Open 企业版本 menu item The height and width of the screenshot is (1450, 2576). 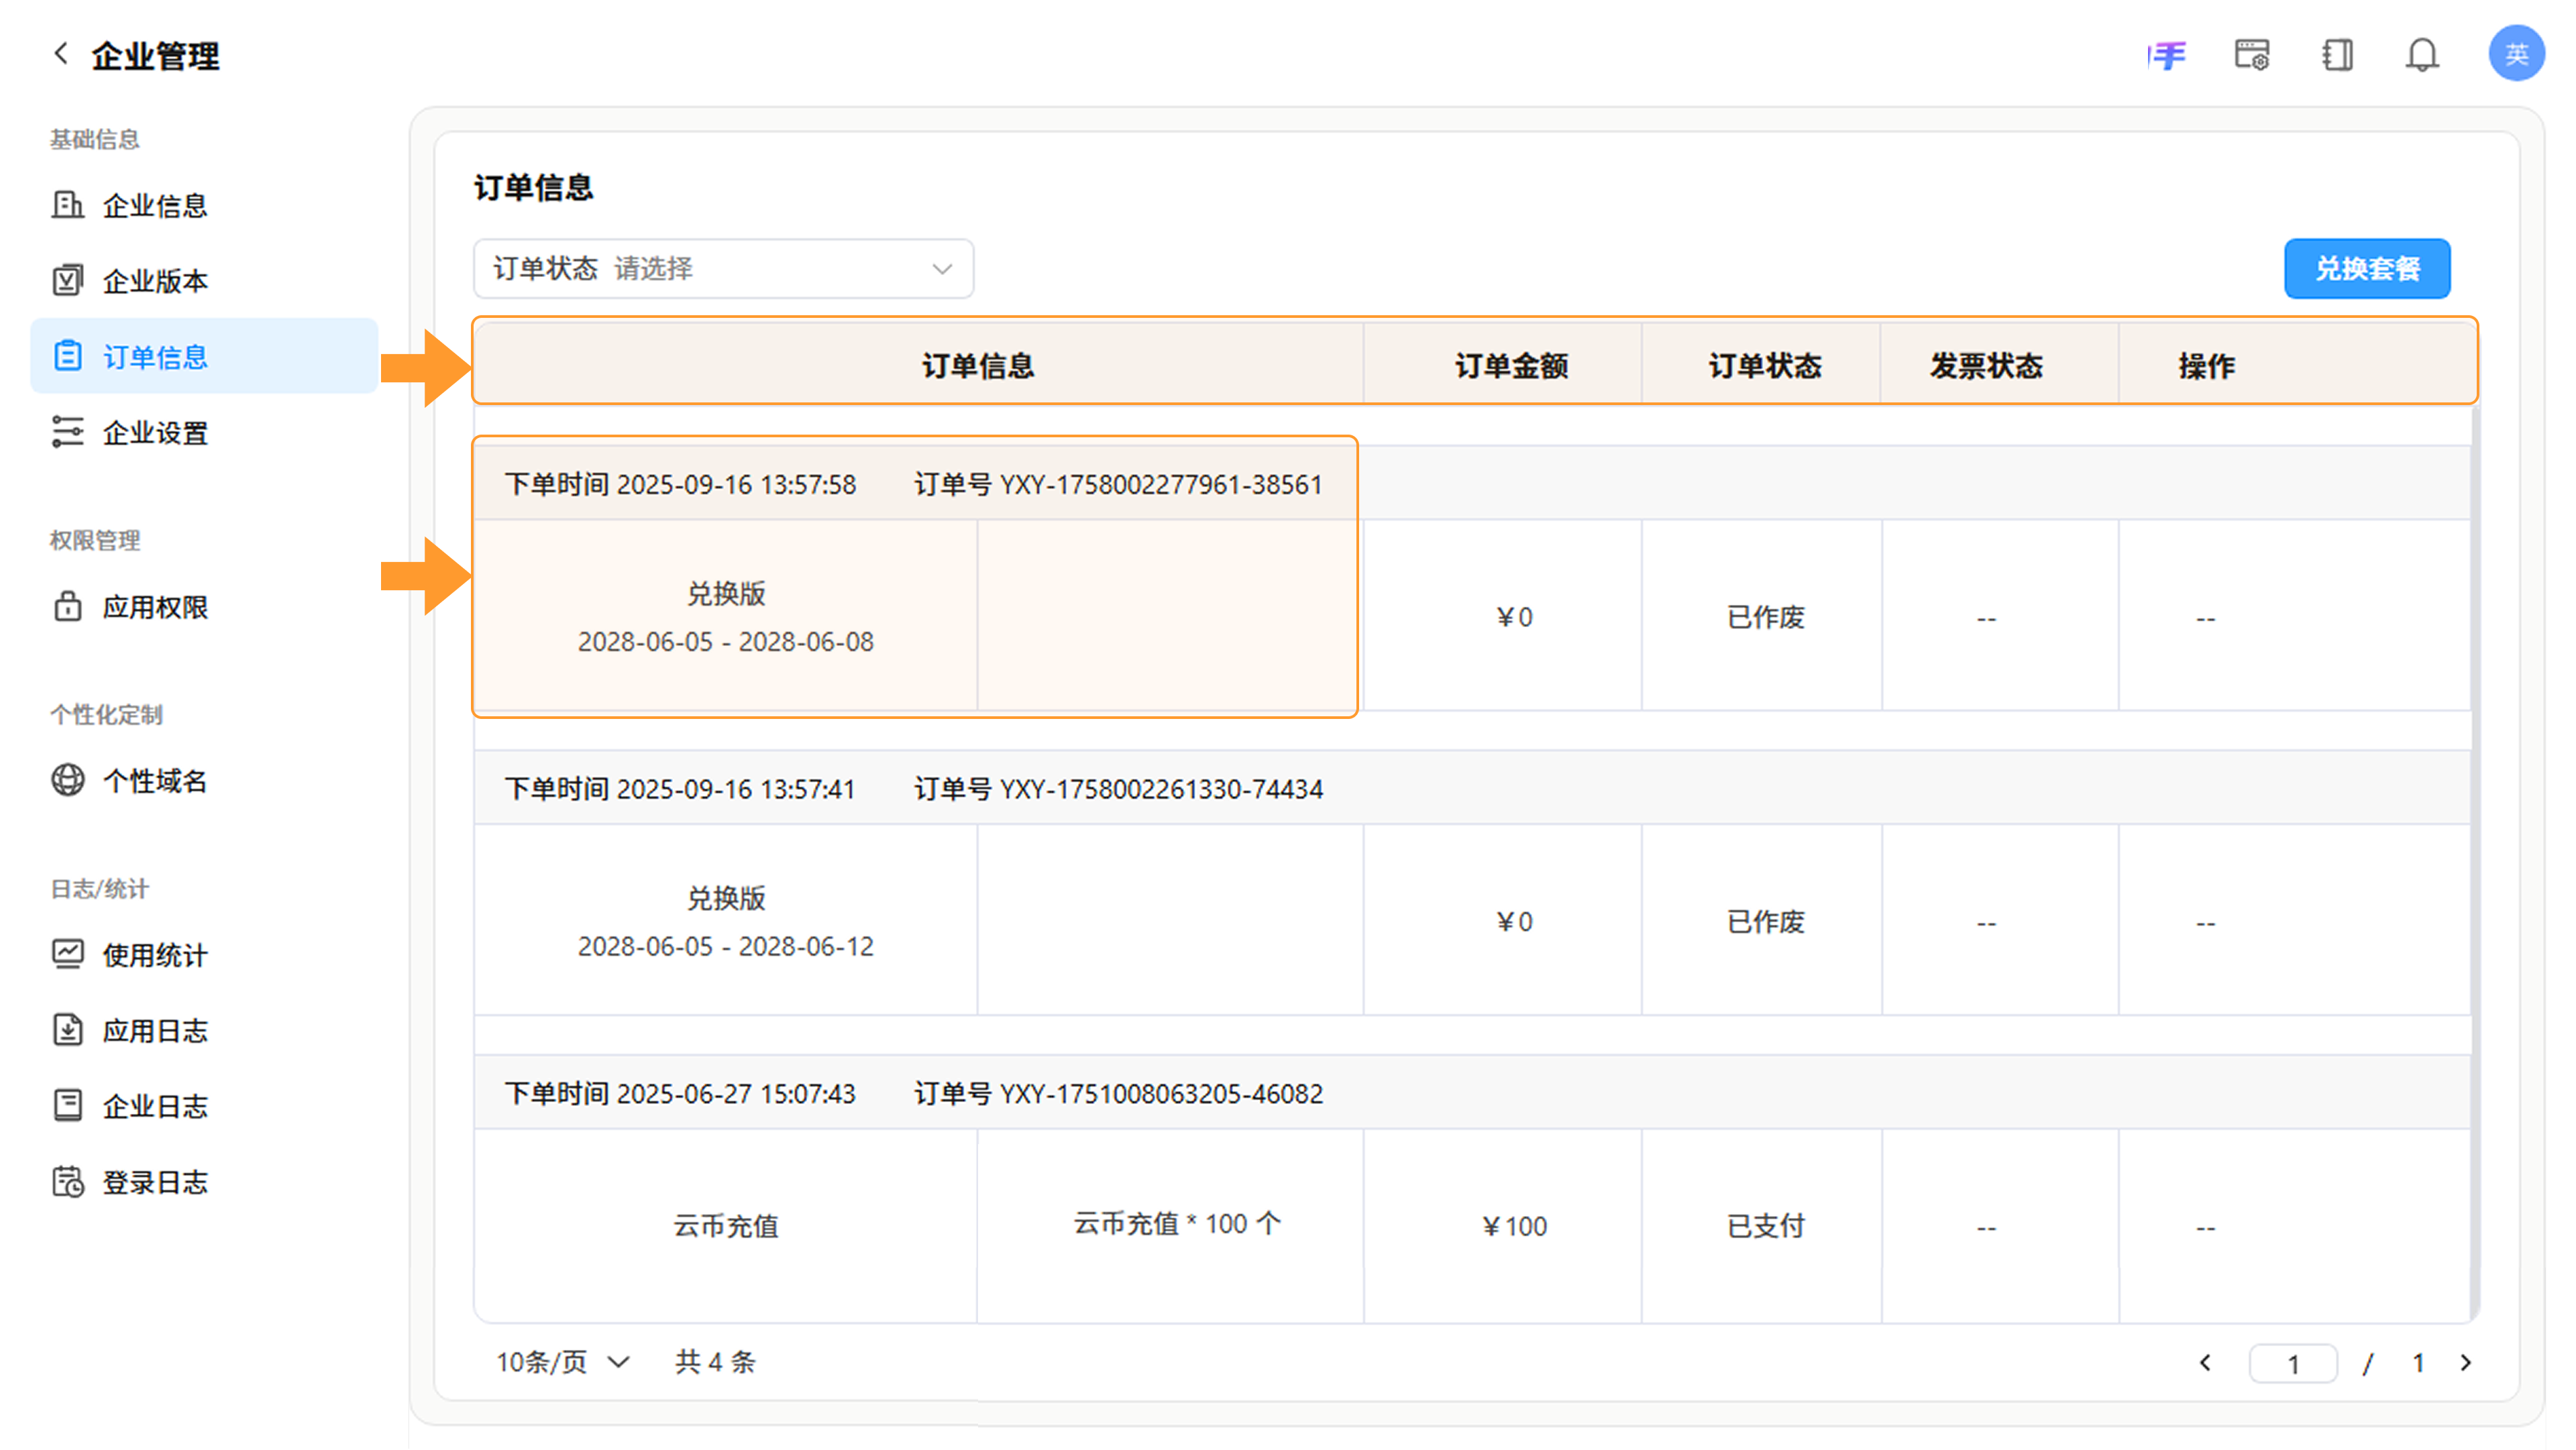pyautogui.click(x=204, y=281)
